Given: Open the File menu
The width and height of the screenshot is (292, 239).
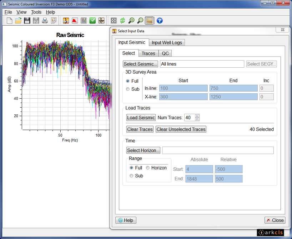Looking at the screenshot, I should click(8, 12).
